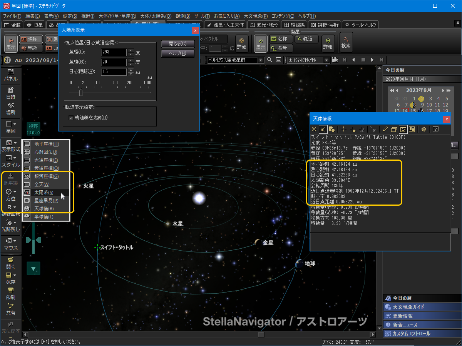This screenshot has height=346, width=462.
Task: Select 地平座標(H) from display format menu
Action: pos(46,144)
